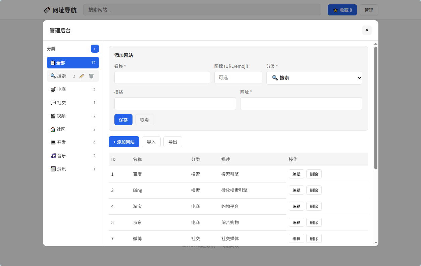Open the 管理 panel from the top bar

click(369, 10)
